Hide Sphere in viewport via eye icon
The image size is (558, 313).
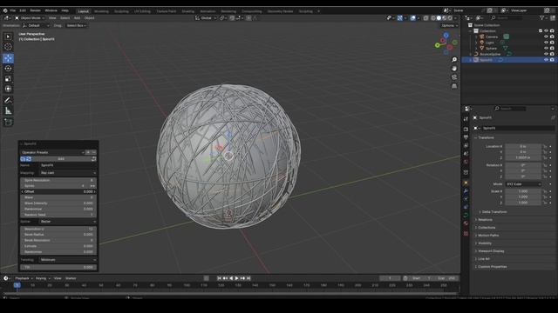click(546, 49)
